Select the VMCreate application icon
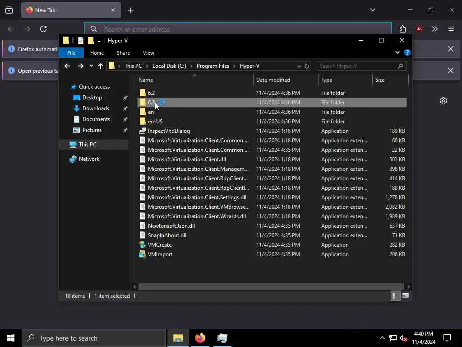Viewport: 462px width, 347px height. pos(143,244)
